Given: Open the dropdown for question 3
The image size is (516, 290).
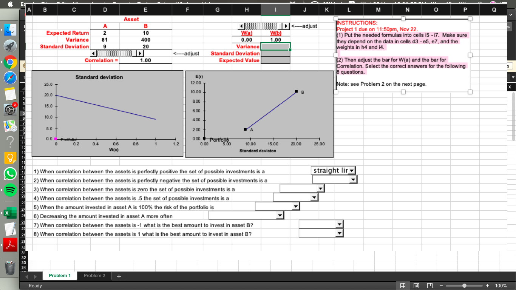Looking at the screenshot, I should click(321, 188).
